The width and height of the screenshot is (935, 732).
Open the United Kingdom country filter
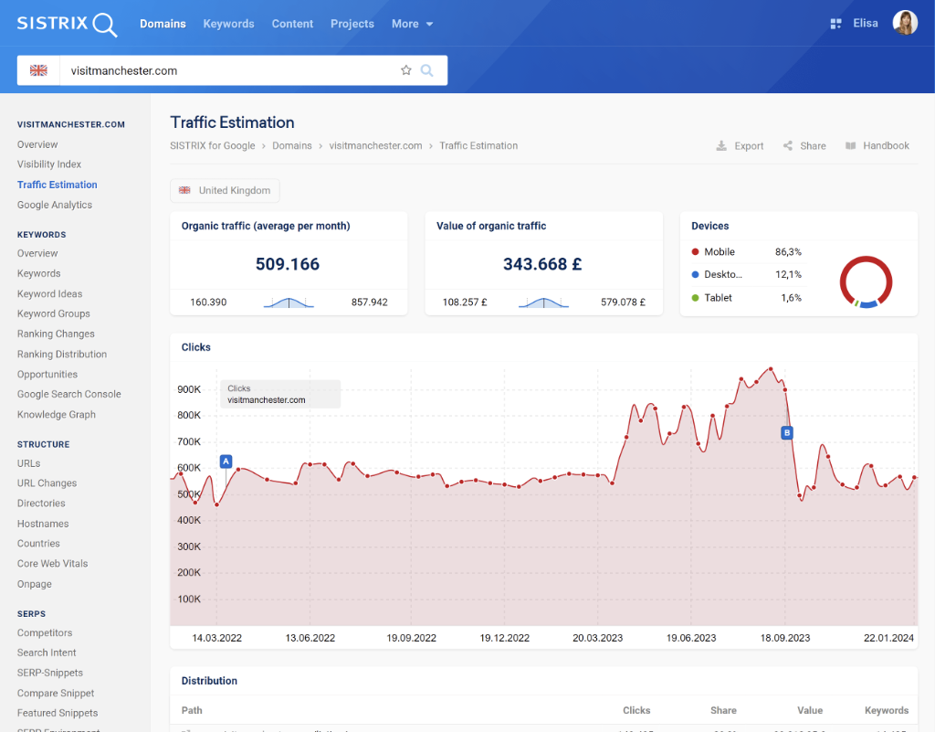225,190
